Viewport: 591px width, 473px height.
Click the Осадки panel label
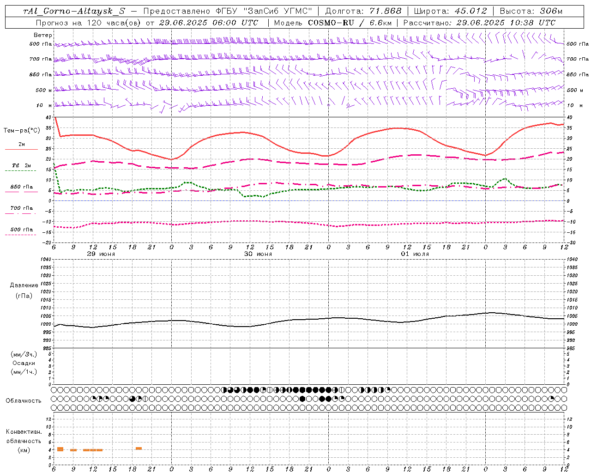tap(24, 363)
